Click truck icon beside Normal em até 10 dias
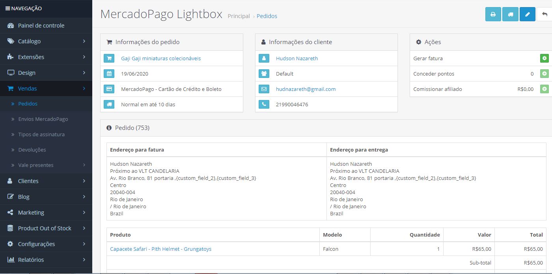The height and width of the screenshot is (274, 552). [109, 104]
